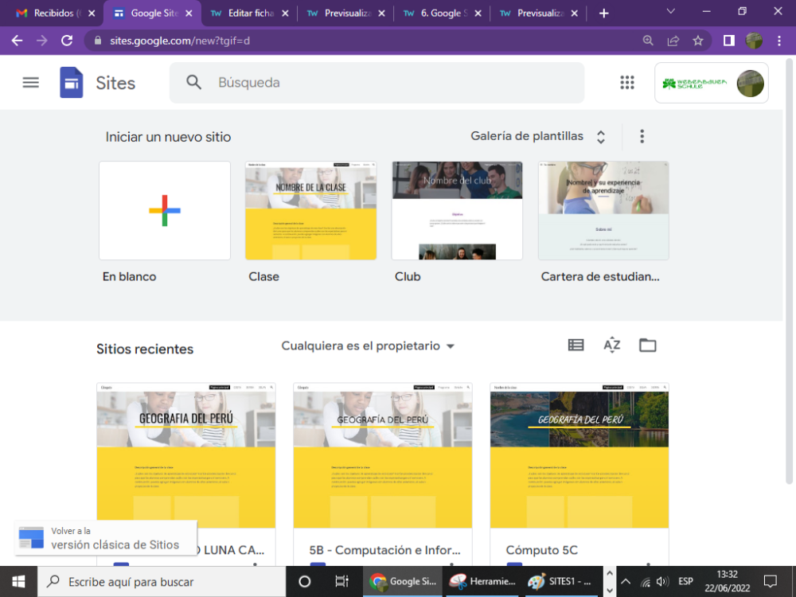Image resolution: width=796 pixels, height=597 pixels.
Task: Click the Sitios recientes heading
Action: tap(145, 349)
